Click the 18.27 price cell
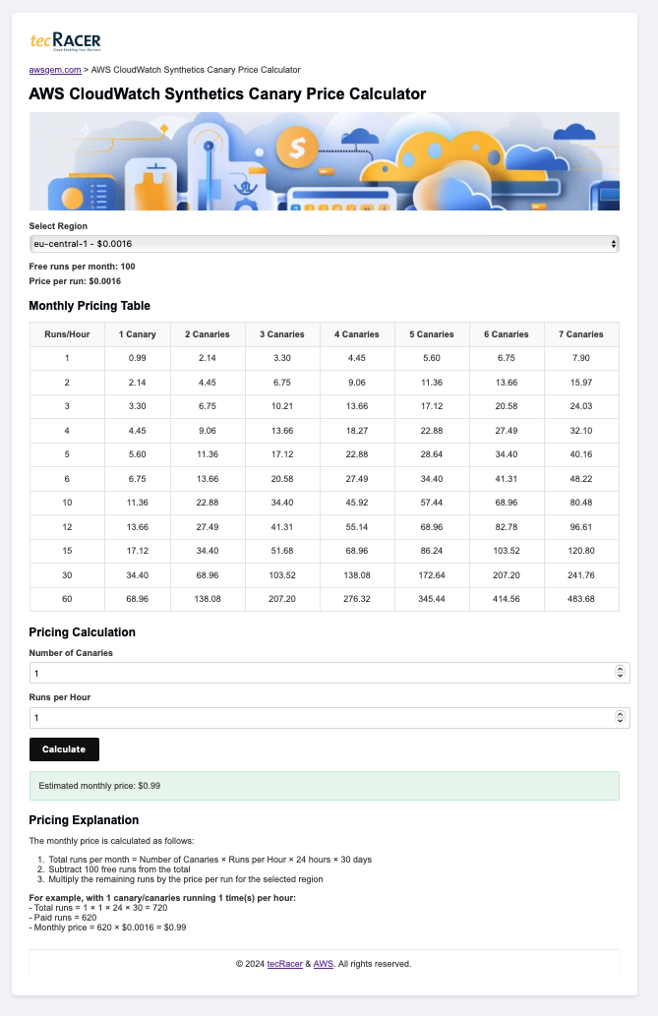The width and height of the screenshot is (658, 1016). tap(357, 431)
